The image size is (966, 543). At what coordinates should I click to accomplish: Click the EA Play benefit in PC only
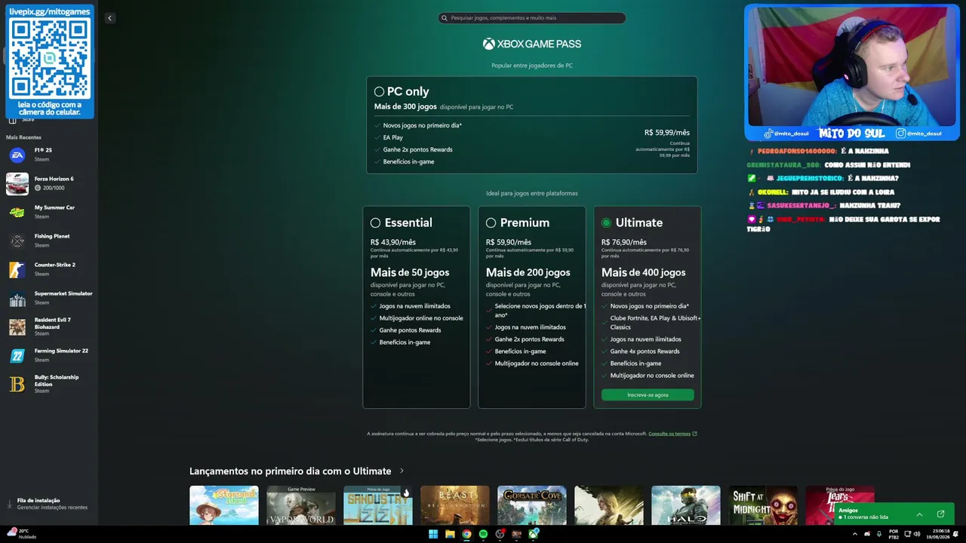tap(393, 137)
